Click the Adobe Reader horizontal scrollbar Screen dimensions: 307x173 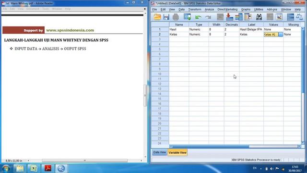pyautogui.click(x=84, y=161)
